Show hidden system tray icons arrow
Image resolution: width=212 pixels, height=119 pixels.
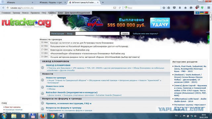point(181,116)
